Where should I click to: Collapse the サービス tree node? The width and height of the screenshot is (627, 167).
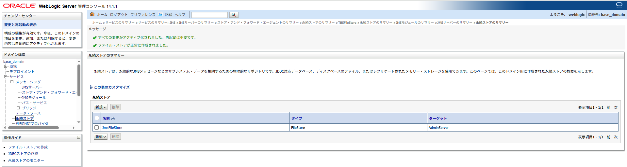(6, 77)
